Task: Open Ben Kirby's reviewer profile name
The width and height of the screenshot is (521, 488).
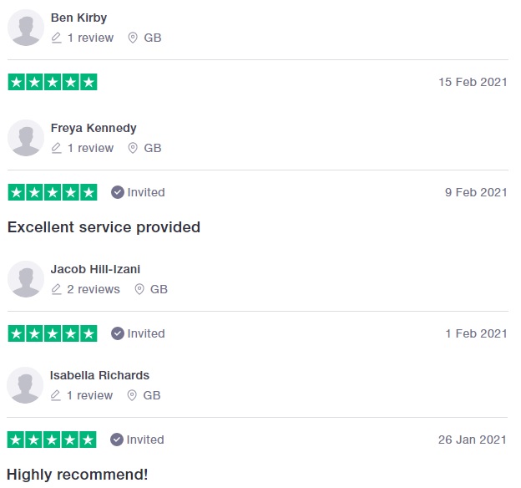Action: click(78, 18)
